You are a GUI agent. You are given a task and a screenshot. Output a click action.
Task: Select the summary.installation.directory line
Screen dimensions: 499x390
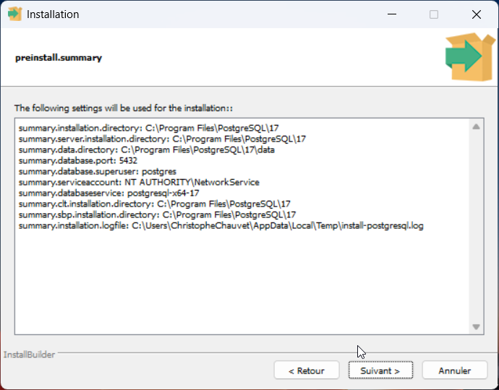149,128
